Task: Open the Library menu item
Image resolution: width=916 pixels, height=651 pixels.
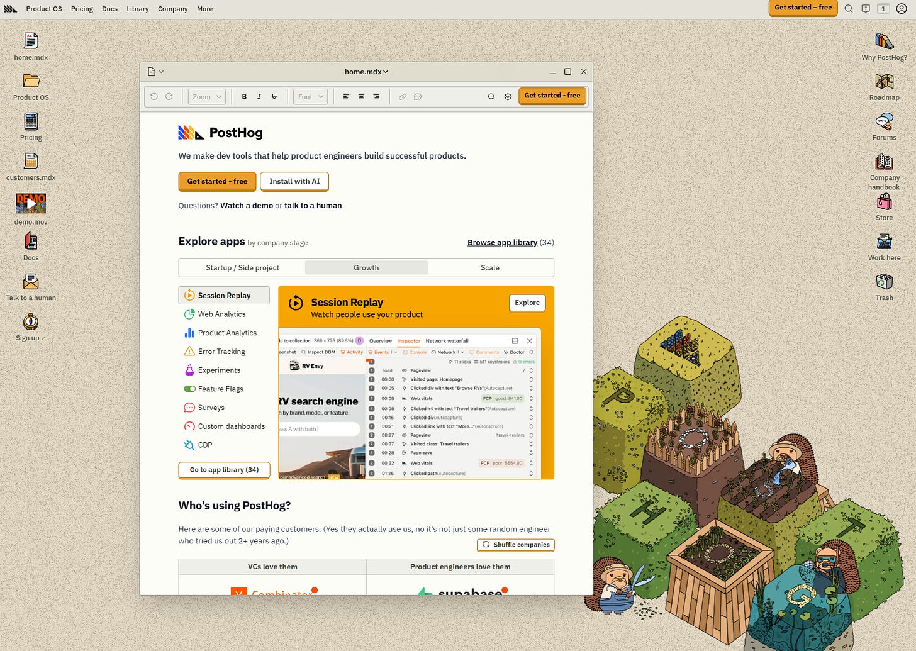Action: [x=138, y=9]
